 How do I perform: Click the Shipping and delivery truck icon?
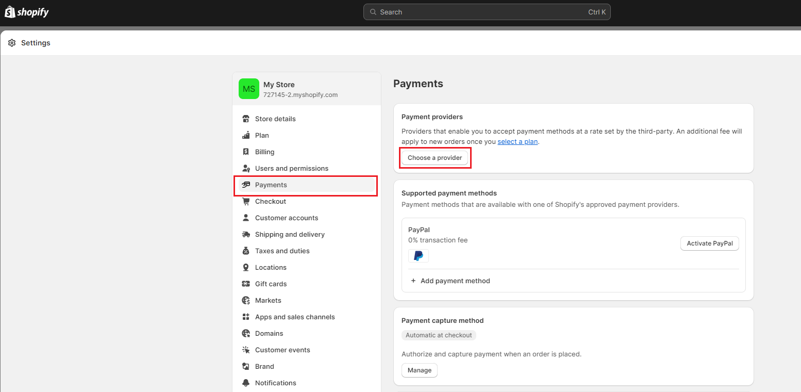[246, 234]
